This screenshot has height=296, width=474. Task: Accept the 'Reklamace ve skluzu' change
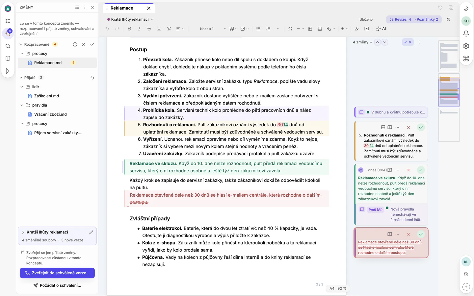[x=421, y=170]
